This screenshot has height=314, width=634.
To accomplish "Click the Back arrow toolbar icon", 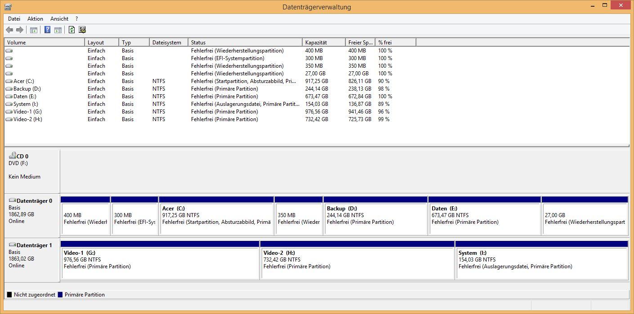I will click(9, 30).
